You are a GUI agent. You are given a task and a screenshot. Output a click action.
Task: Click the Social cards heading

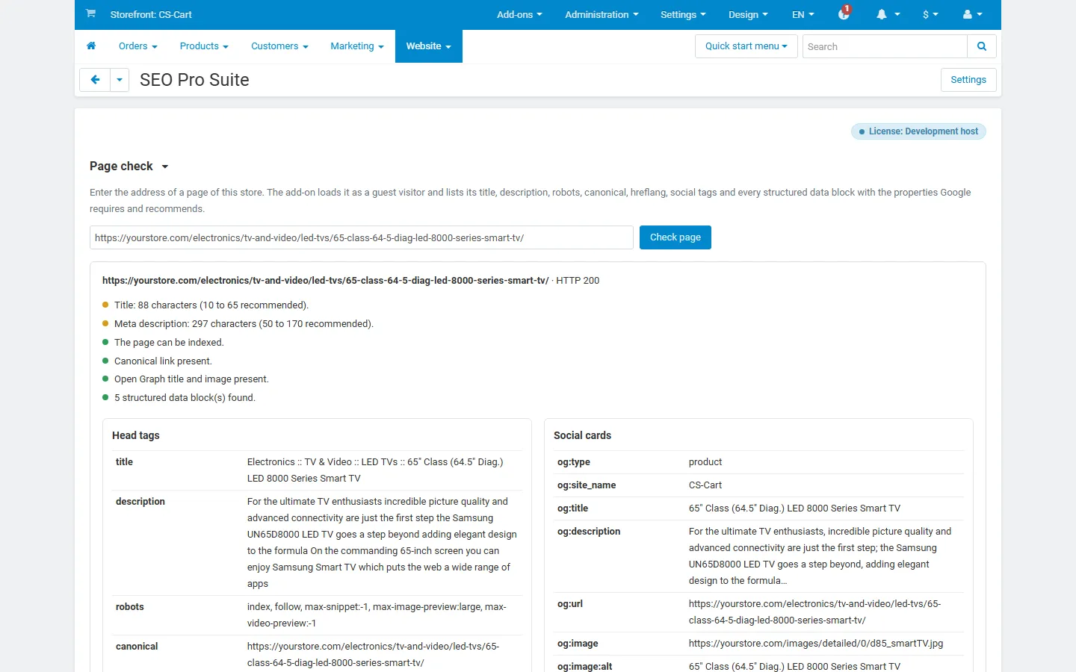[582, 435]
